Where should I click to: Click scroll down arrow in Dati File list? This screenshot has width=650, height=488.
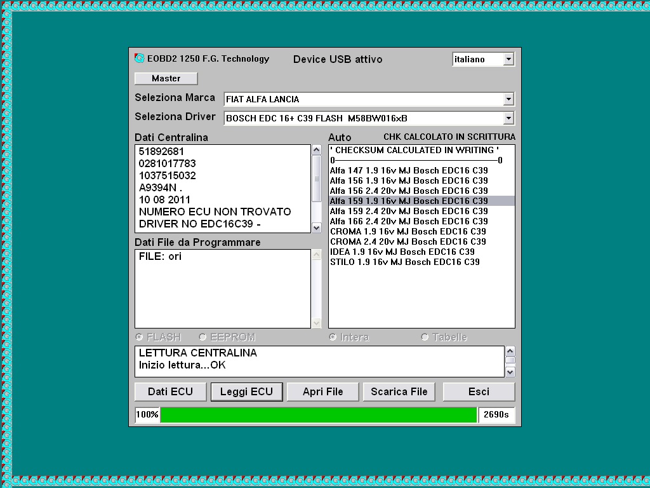316,323
